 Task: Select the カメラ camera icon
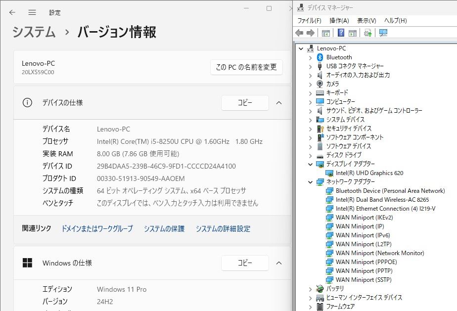(320, 84)
